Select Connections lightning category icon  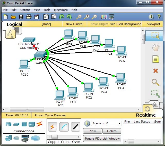39,124
